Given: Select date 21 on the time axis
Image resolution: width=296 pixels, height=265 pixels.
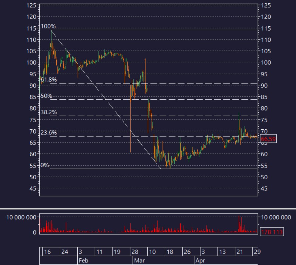Looking at the screenshot, I should (240, 252).
